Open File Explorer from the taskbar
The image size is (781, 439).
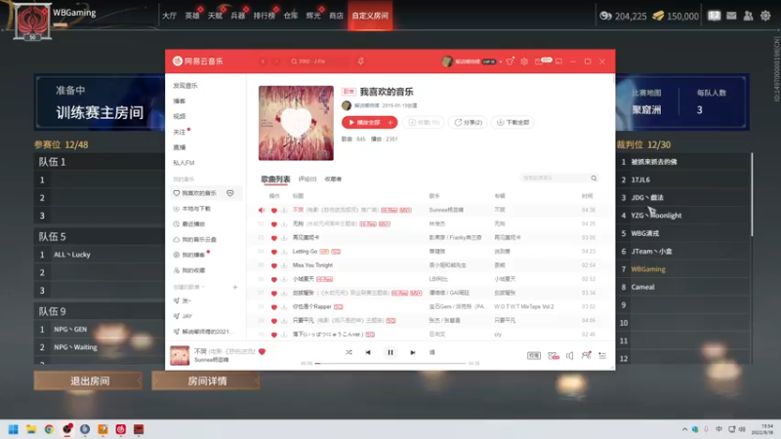click(31, 429)
